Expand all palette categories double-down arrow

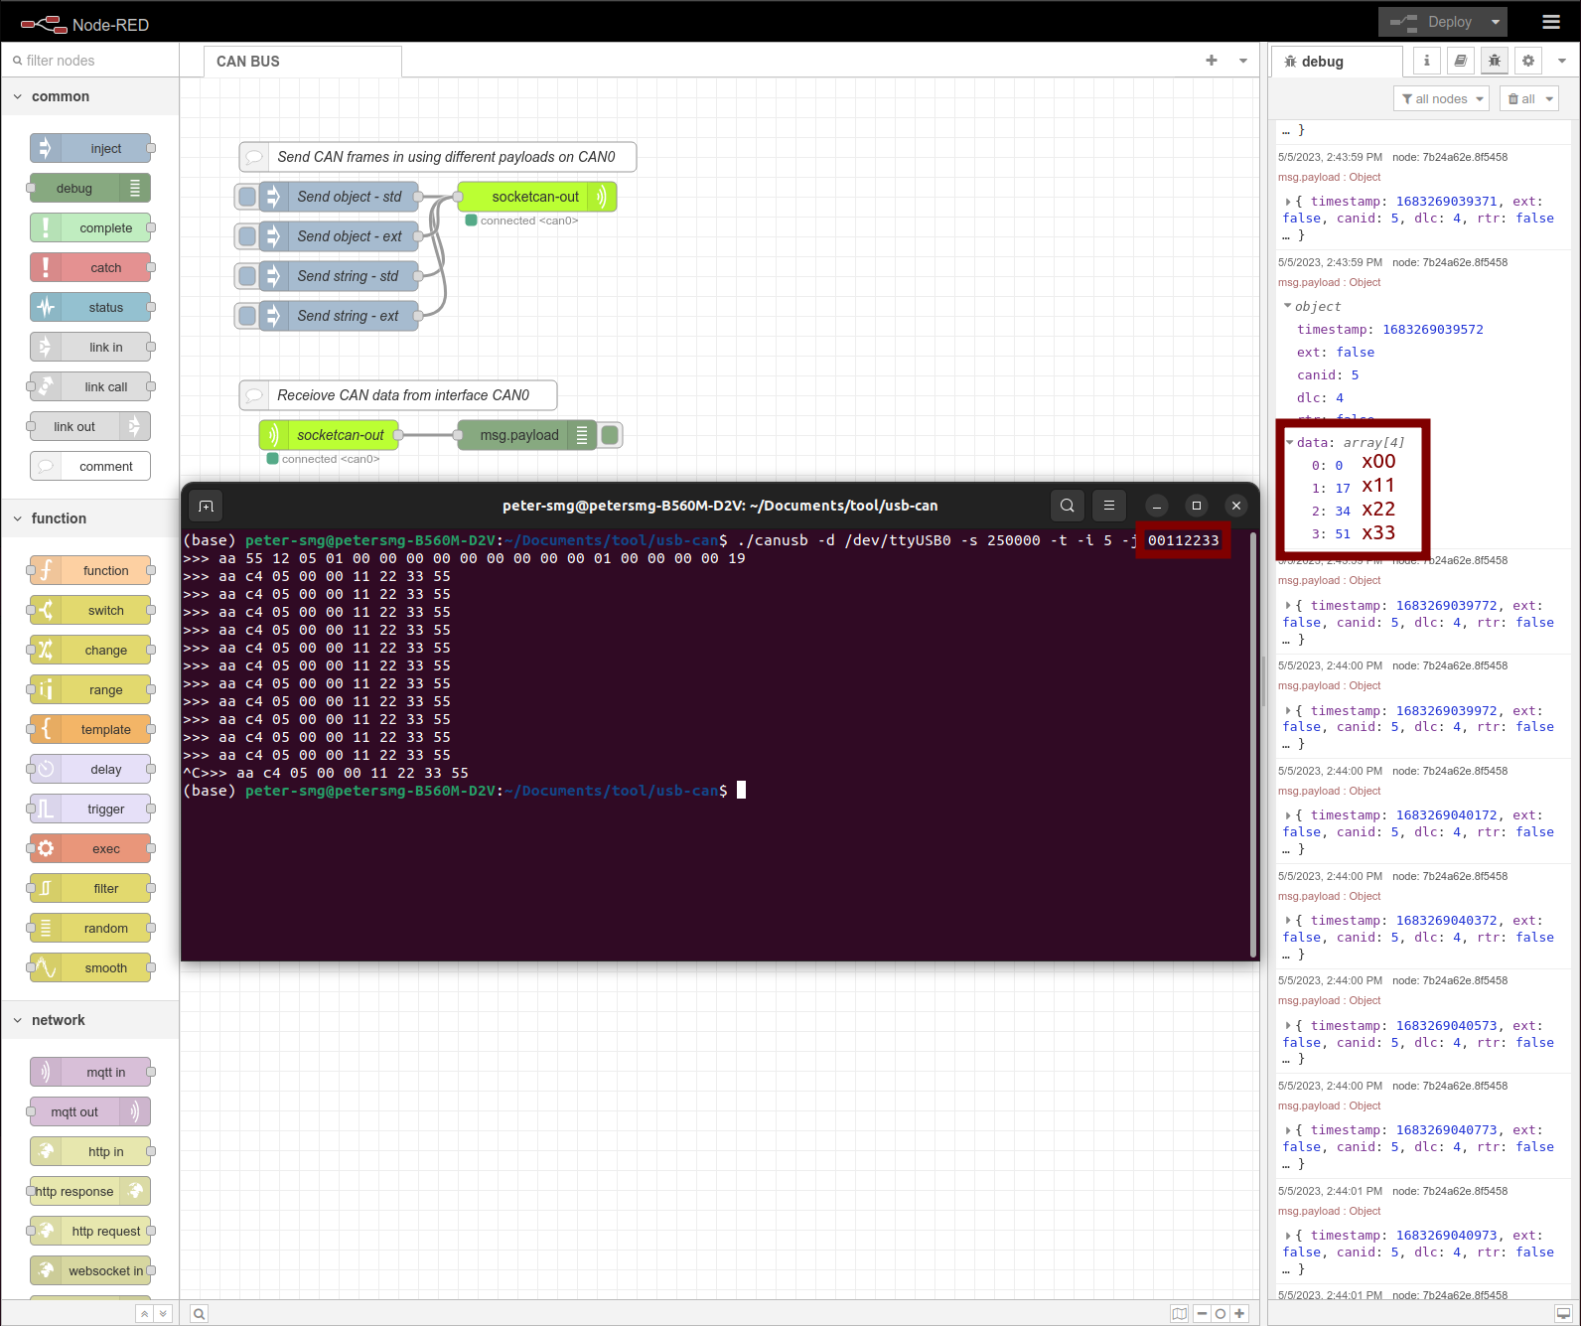click(163, 1313)
